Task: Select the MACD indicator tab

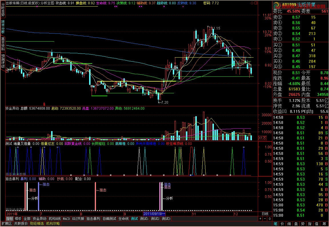Action: pos(66,219)
